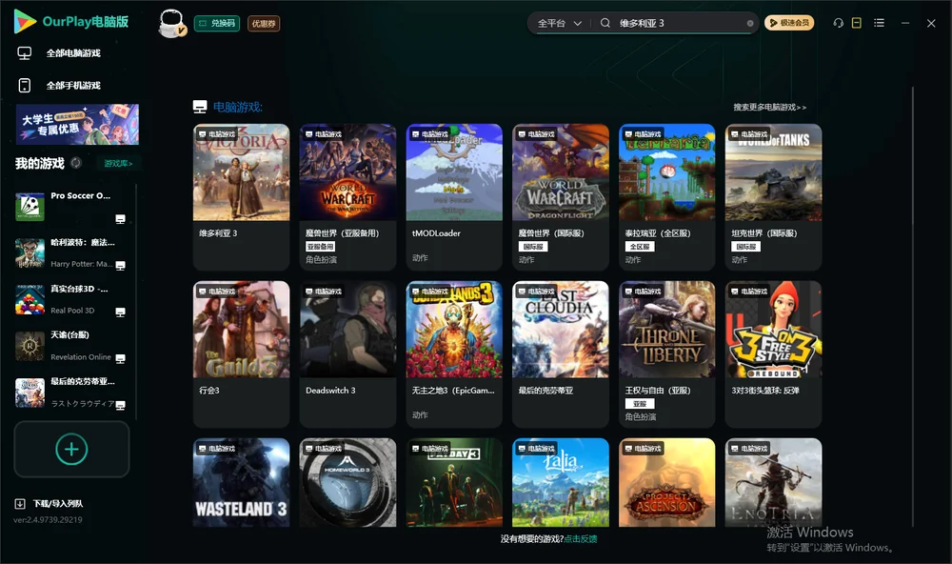
Task: Open 魔兽世界 (亚服备用) game card
Action: (x=347, y=197)
